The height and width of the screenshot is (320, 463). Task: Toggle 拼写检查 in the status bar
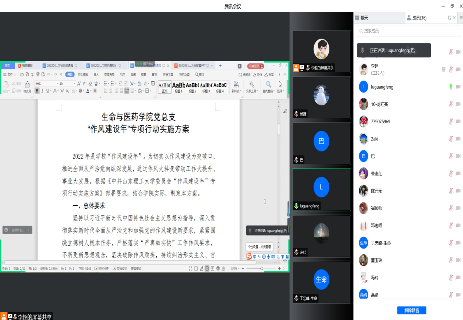(103, 268)
